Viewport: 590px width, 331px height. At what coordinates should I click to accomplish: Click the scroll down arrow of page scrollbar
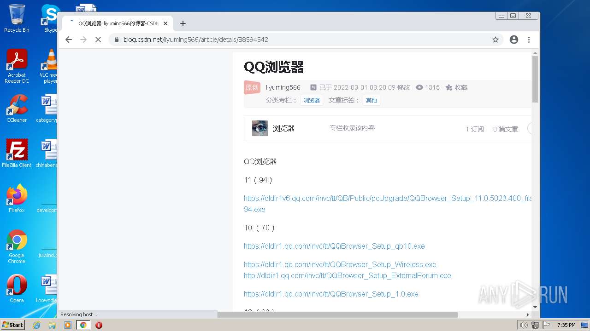tap(535, 307)
